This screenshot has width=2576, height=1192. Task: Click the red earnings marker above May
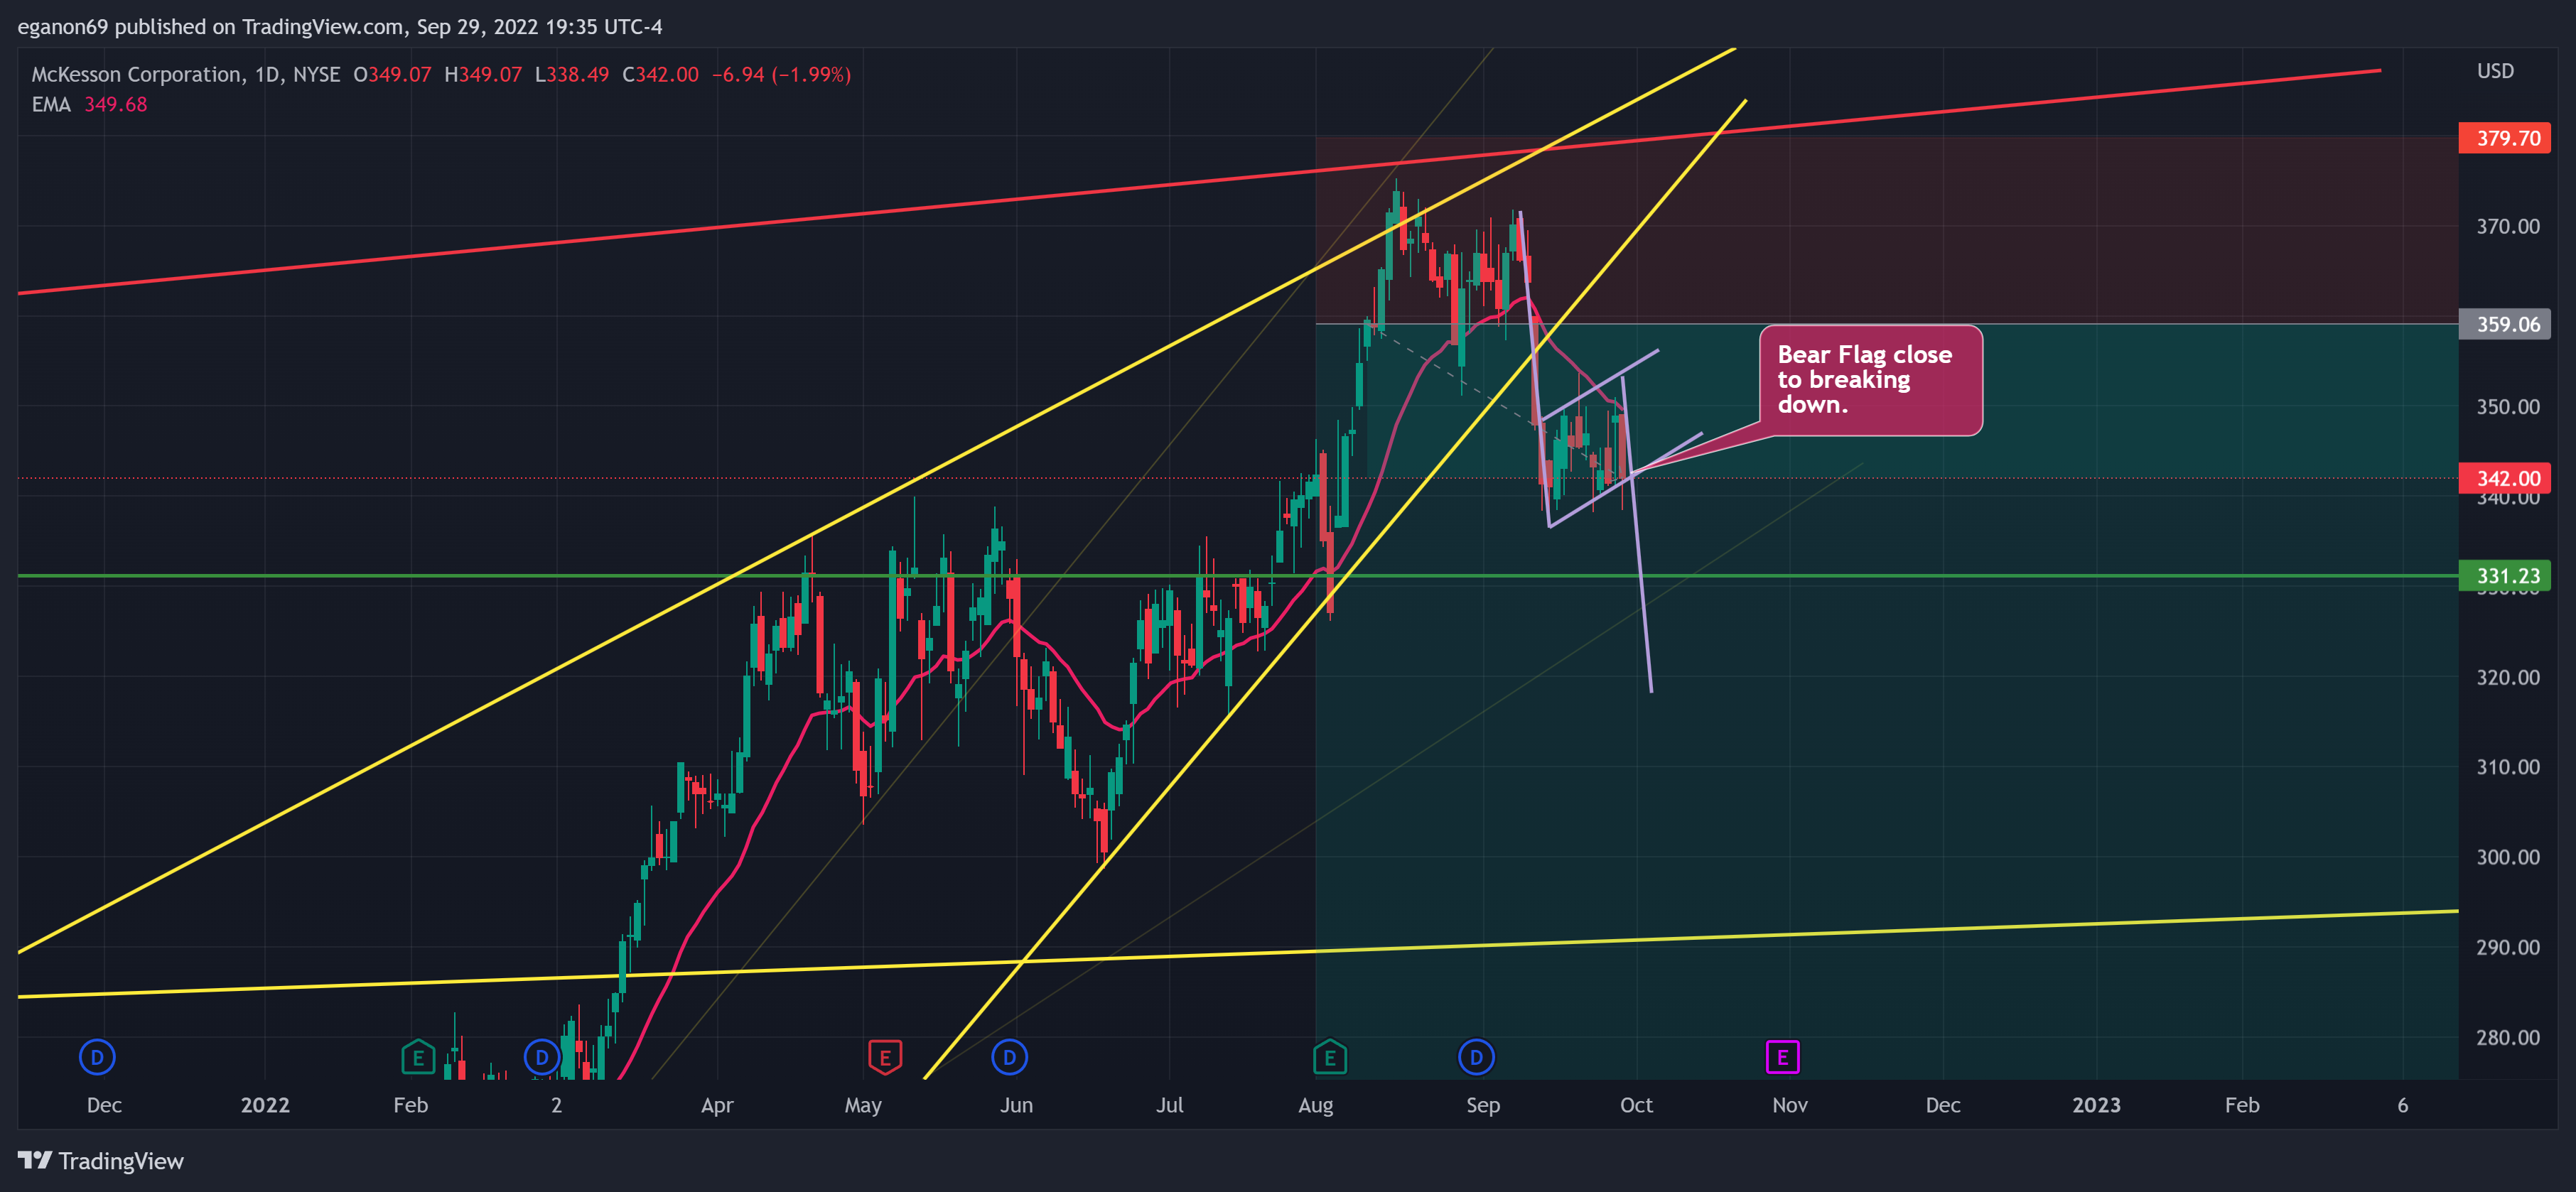click(x=885, y=1057)
